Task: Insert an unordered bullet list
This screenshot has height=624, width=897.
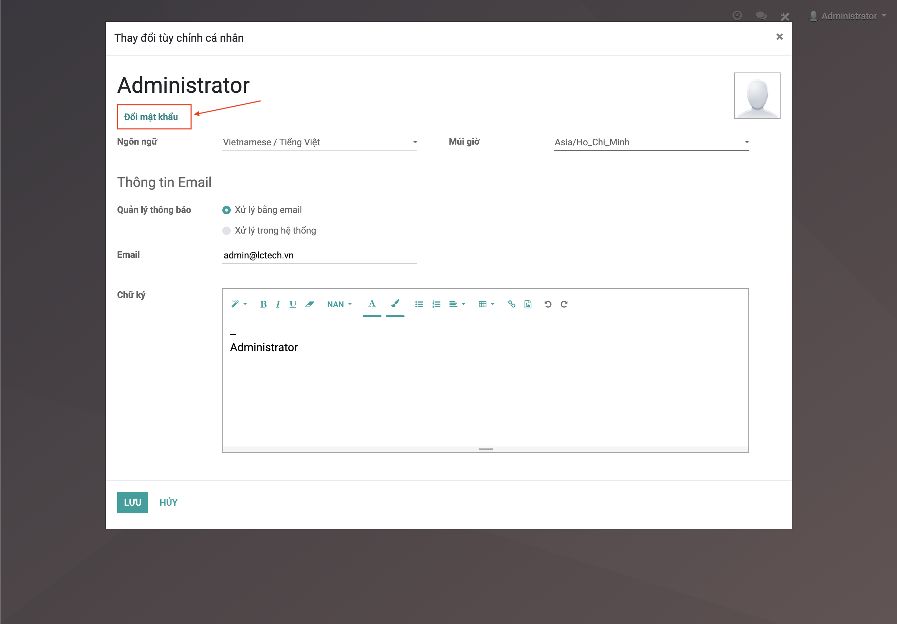Action: pos(419,304)
